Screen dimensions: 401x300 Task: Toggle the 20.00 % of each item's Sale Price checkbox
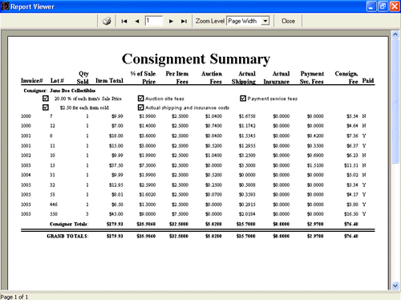click(46, 99)
